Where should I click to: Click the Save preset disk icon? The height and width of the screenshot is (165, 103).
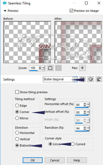83,79
